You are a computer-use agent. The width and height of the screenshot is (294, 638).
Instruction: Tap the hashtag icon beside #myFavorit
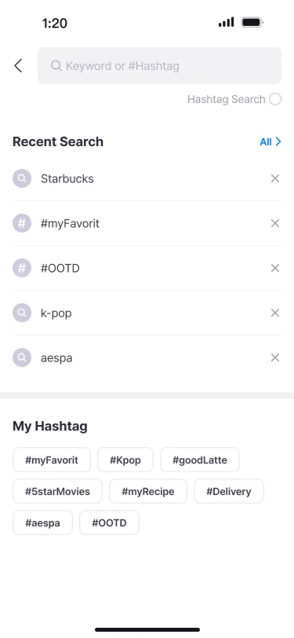click(x=22, y=223)
